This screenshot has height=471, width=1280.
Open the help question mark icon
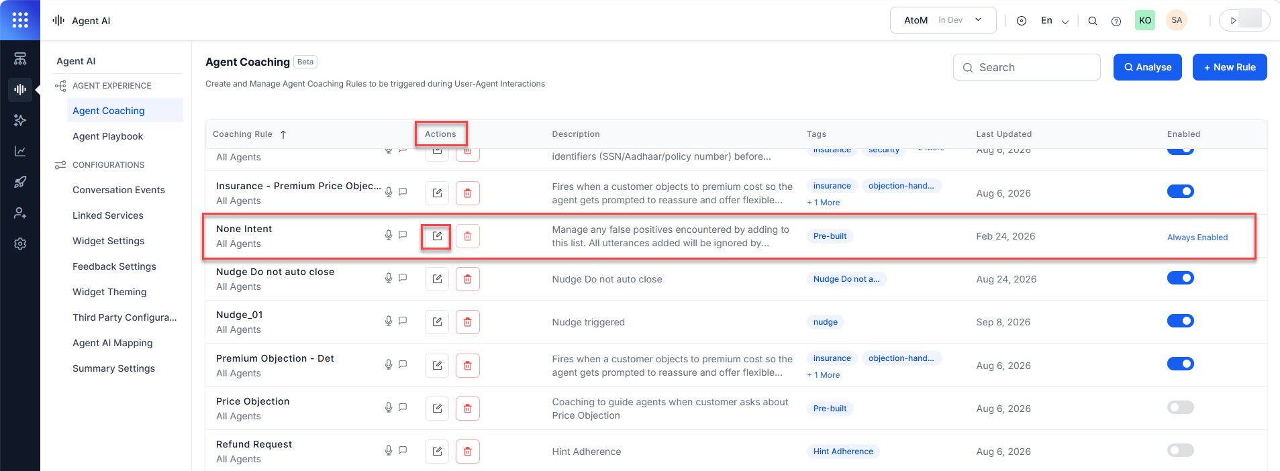(1116, 21)
